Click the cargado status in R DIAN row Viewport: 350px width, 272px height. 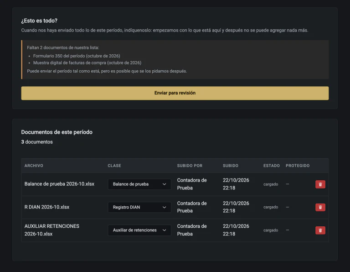[271, 207]
